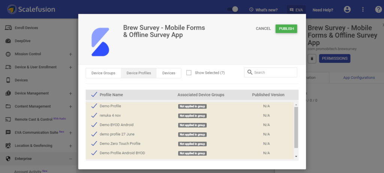Click CANCEL in the publish dialog
The width and height of the screenshot is (384, 173).
pos(263,28)
